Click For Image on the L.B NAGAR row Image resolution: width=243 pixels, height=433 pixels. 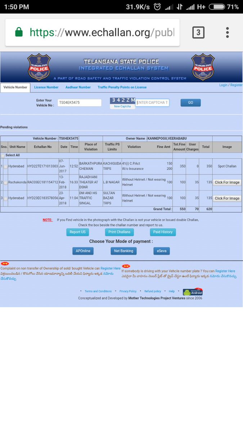(x=227, y=183)
